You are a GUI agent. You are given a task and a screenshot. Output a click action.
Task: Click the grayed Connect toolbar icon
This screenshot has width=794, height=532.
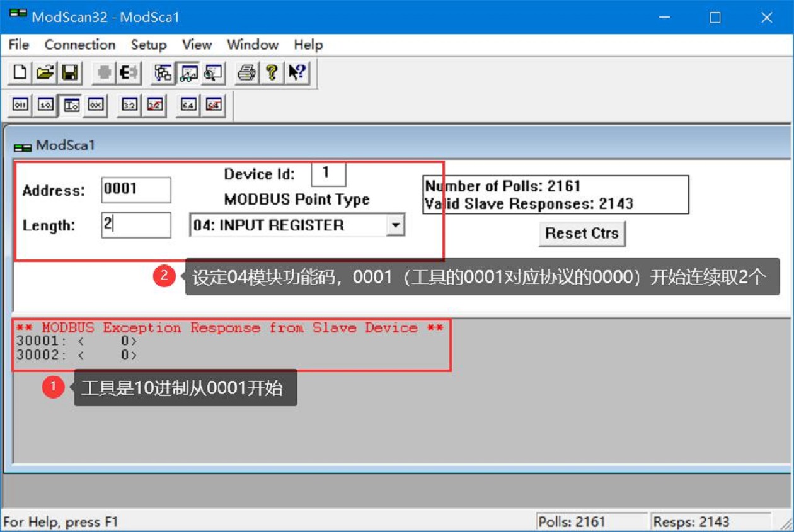pyautogui.click(x=103, y=73)
